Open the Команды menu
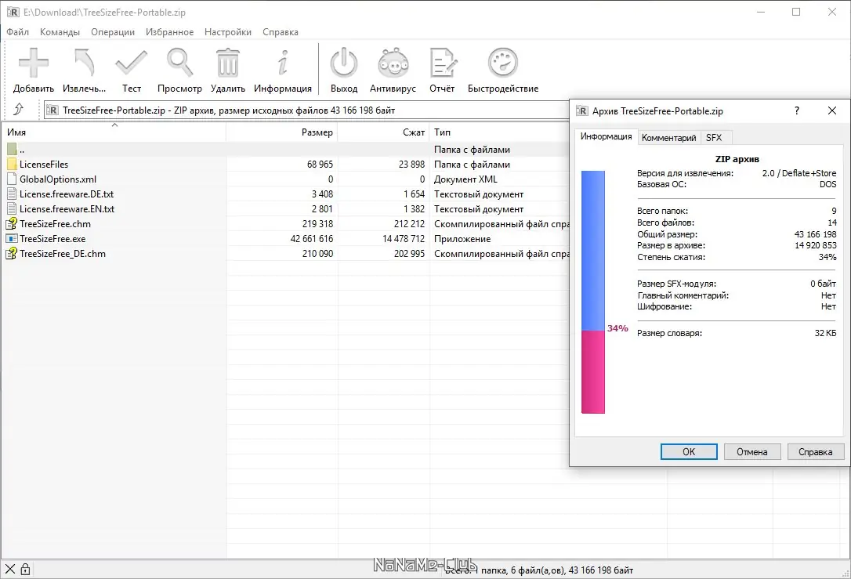 [x=60, y=32]
